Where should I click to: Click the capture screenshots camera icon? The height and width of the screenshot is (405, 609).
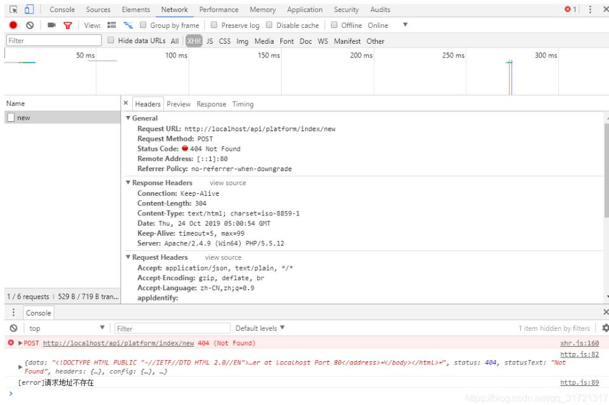(51, 25)
